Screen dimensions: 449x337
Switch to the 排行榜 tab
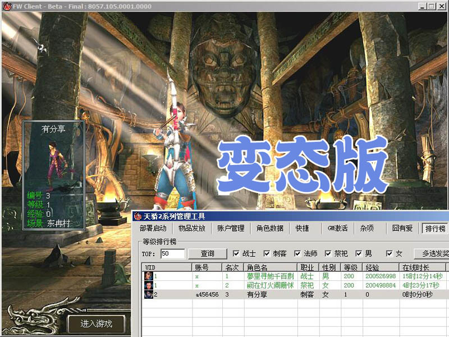coord(436,229)
